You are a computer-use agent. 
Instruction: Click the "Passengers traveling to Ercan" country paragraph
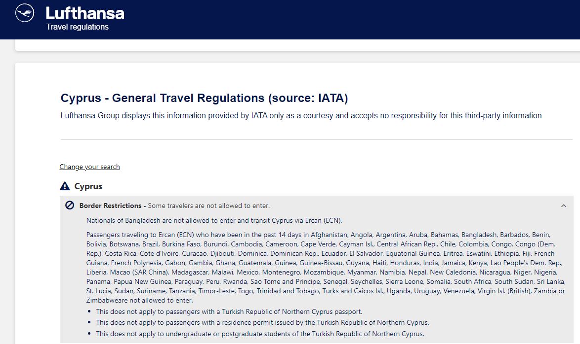[x=326, y=268]
